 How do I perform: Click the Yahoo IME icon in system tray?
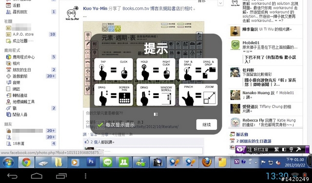coord(236,162)
